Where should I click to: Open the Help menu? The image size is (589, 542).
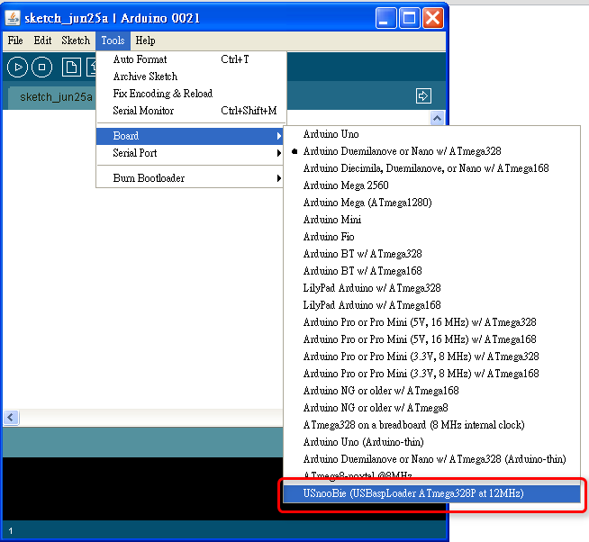pos(145,41)
